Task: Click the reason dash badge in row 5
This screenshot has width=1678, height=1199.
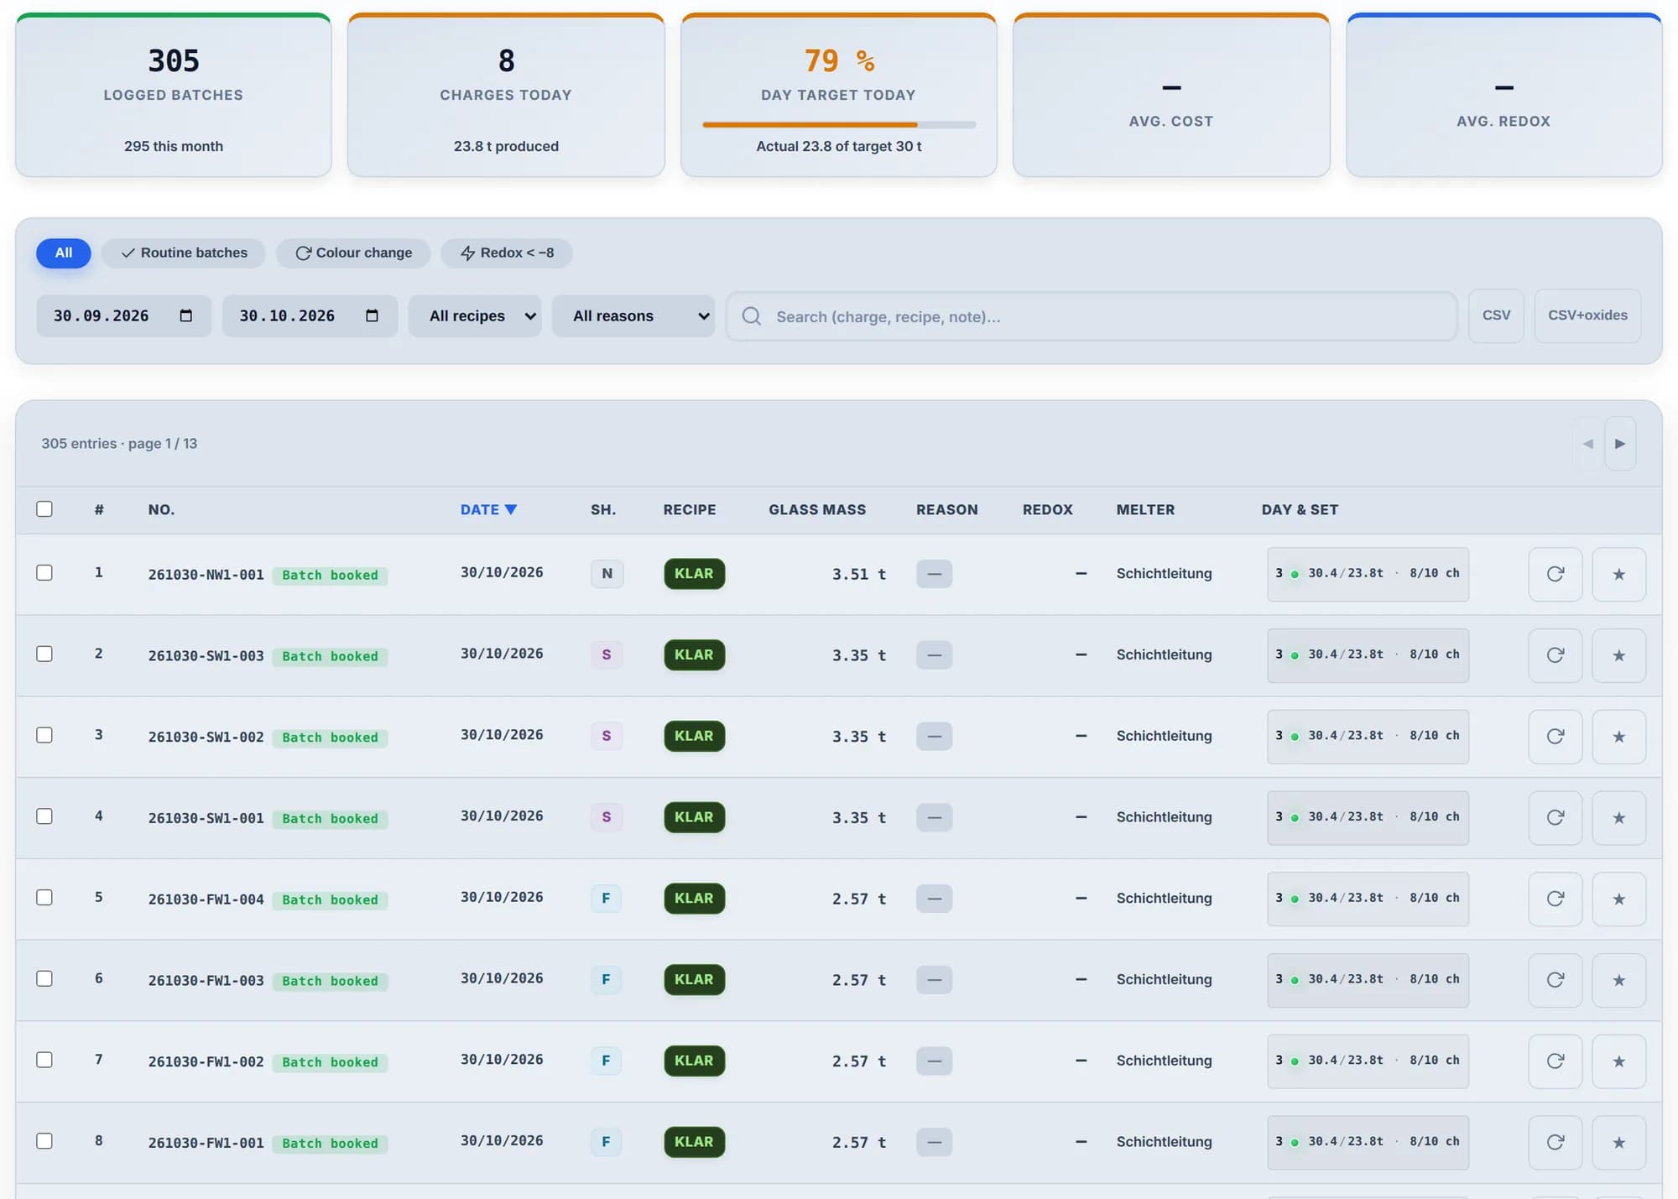Action: click(x=934, y=899)
